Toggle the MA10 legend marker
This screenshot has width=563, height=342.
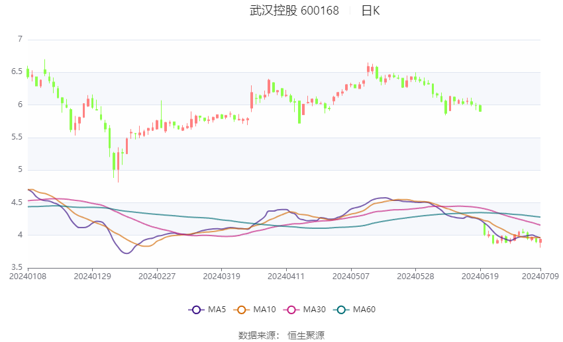[241, 310]
